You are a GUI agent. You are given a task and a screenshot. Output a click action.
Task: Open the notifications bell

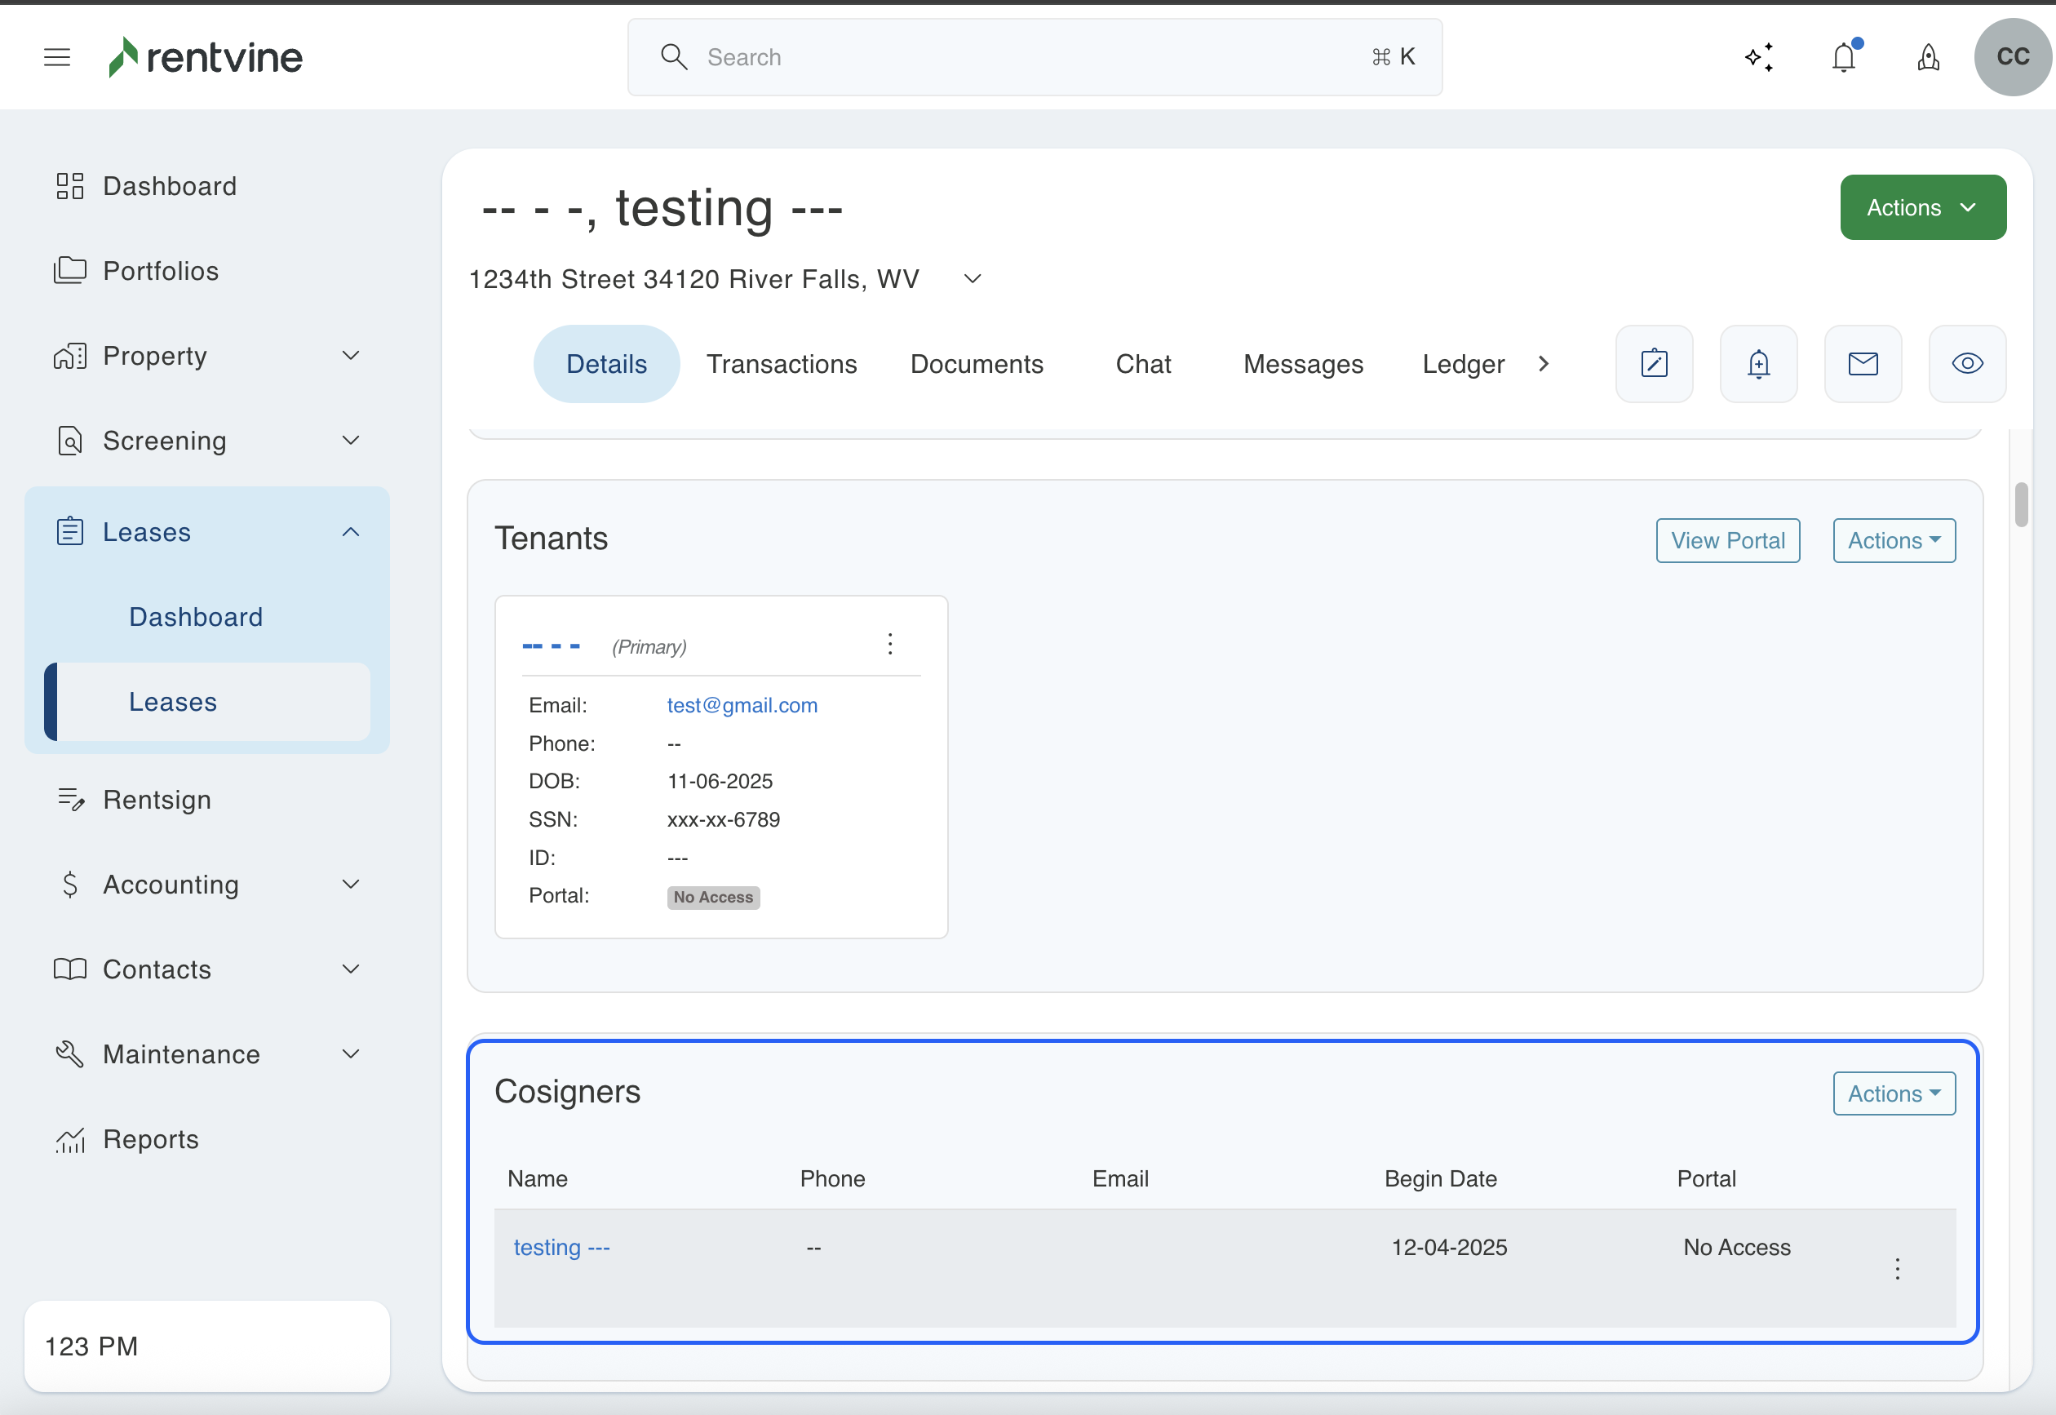pos(1844,58)
